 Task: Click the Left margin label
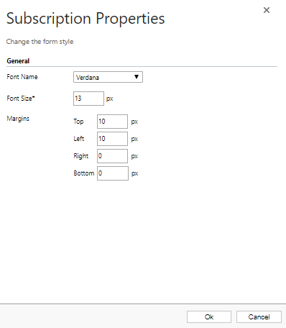(x=79, y=139)
